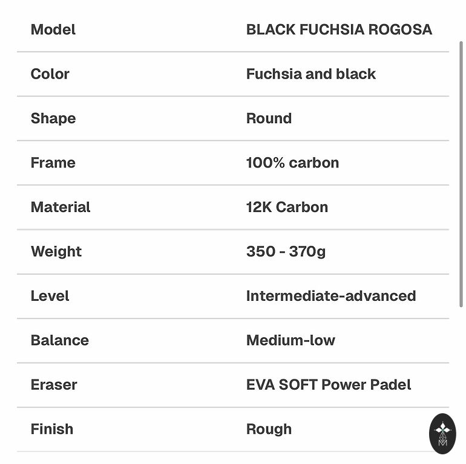Click the "350 - 370g" weight value
Screen dimensions: 466x464
point(286,251)
